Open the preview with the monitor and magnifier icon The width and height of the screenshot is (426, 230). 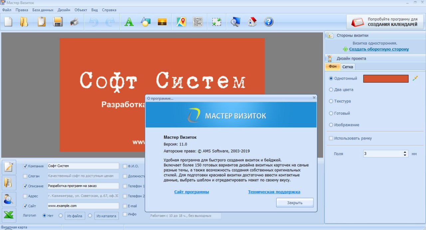click(x=236, y=22)
